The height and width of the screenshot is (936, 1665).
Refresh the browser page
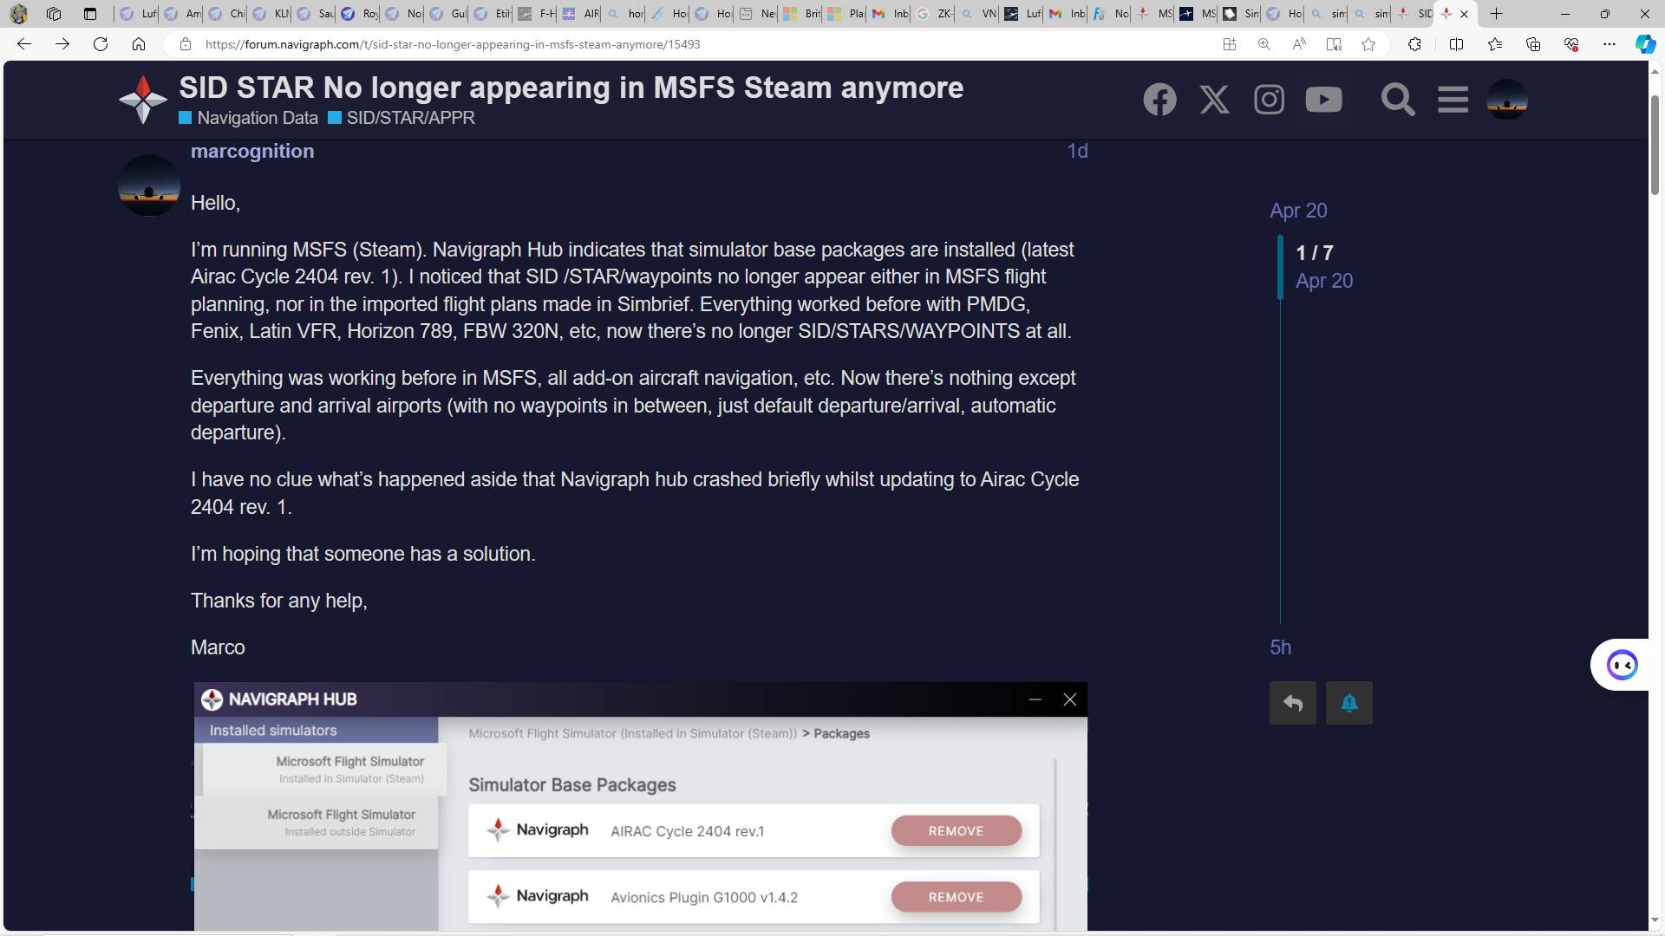101,44
